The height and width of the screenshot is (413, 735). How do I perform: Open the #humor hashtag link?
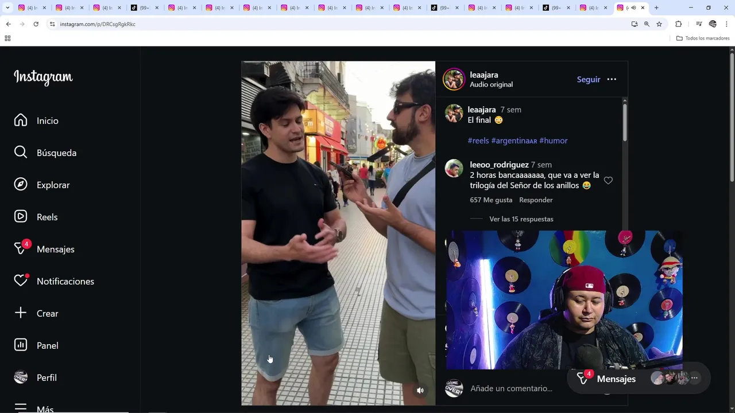pos(554,141)
